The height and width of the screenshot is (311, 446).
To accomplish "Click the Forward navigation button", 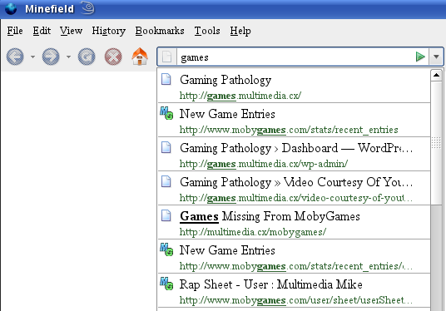I will point(51,57).
